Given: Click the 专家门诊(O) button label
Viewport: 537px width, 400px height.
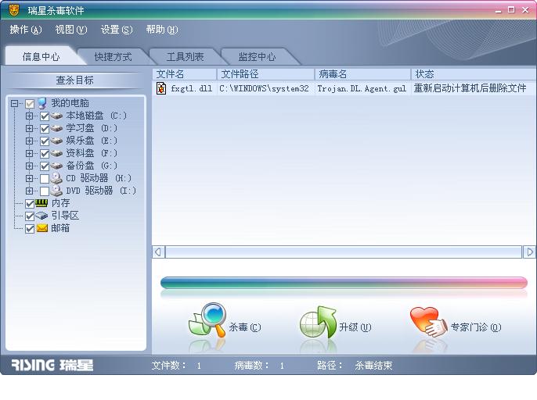Looking at the screenshot, I should click(x=475, y=327).
